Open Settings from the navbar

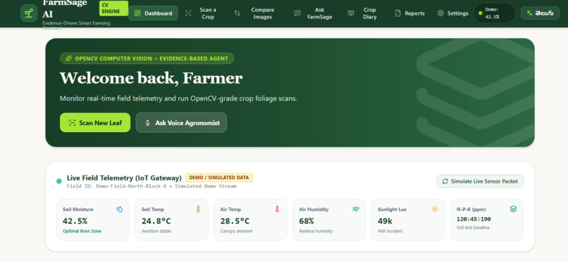452,13
